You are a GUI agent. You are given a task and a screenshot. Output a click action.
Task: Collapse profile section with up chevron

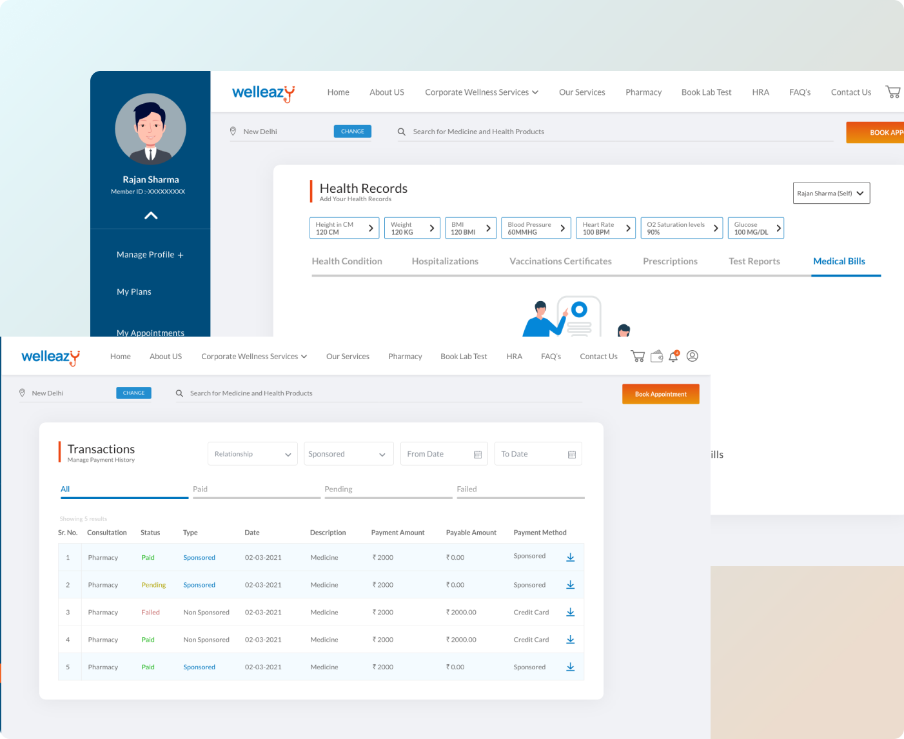tap(151, 215)
